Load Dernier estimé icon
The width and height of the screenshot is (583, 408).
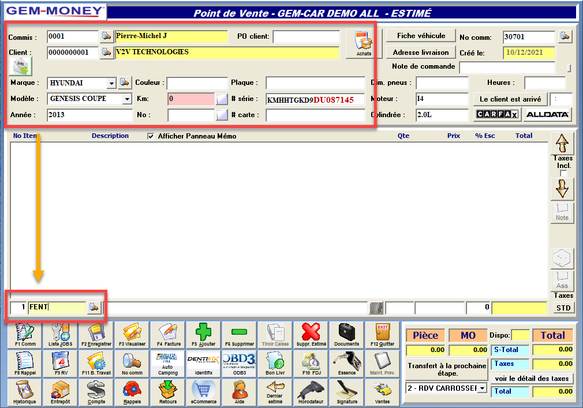tap(275, 393)
